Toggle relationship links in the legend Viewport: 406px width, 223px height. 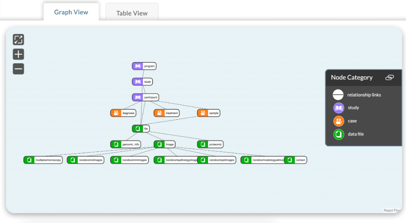[338, 95]
